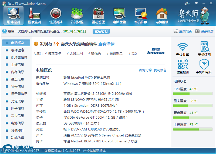Click the 已经是最新版本 status text
The image size is (216, 154).
click(x=94, y=151)
